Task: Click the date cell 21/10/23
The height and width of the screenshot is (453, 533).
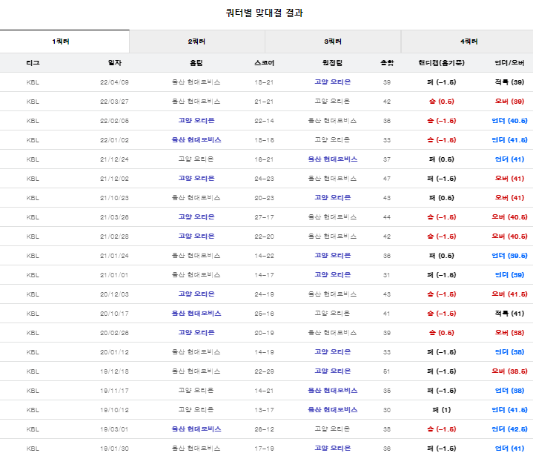Action: point(115,198)
